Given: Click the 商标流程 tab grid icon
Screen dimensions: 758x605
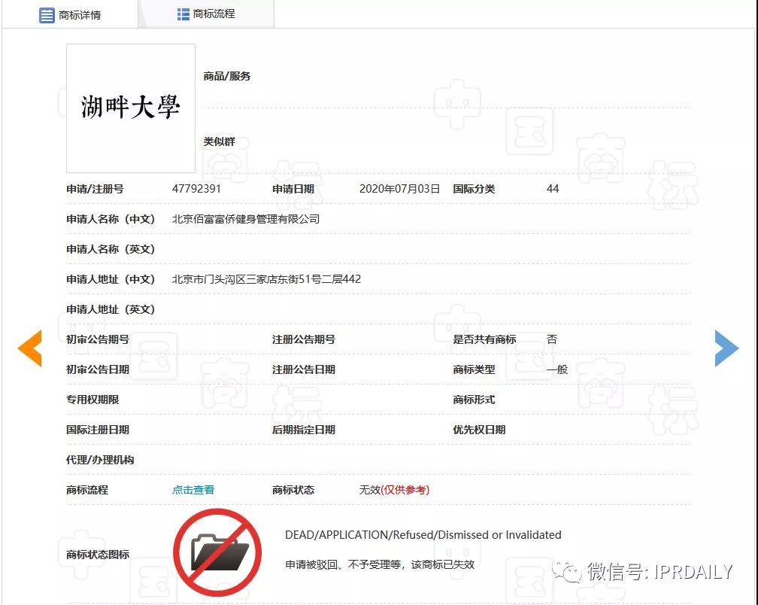Looking at the screenshot, I should pos(183,14).
